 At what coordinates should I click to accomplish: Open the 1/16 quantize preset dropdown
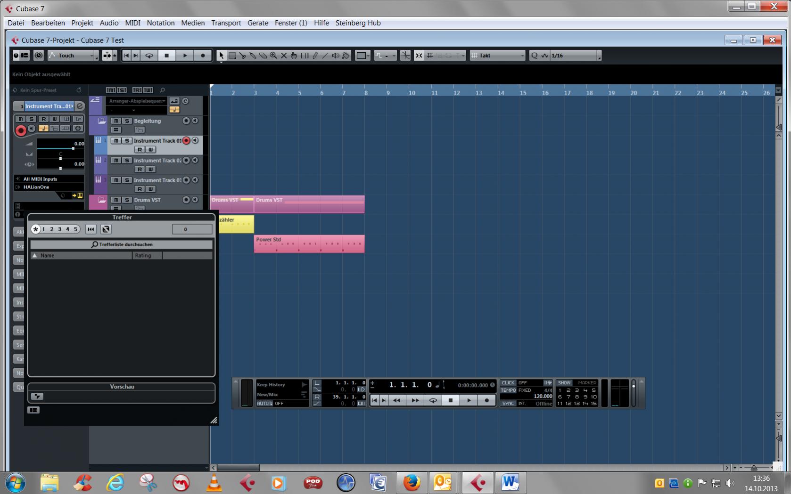click(x=576, y=56)
